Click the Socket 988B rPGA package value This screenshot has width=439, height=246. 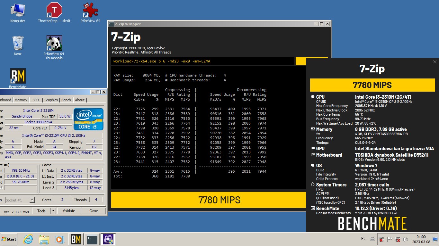tap(38, 122)
